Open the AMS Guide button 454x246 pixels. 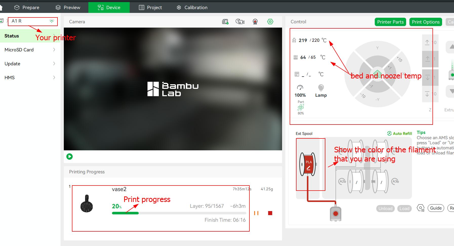click(x=436, y=208)
